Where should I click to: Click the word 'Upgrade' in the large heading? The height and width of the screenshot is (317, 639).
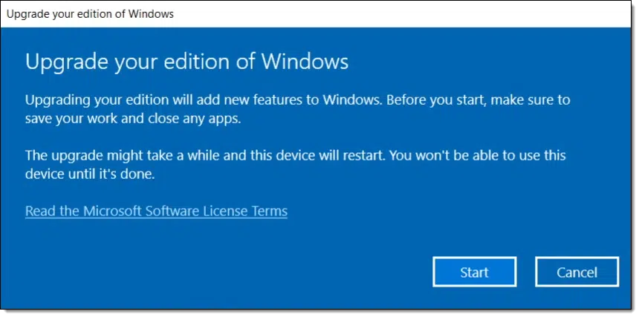click(66, 63)
